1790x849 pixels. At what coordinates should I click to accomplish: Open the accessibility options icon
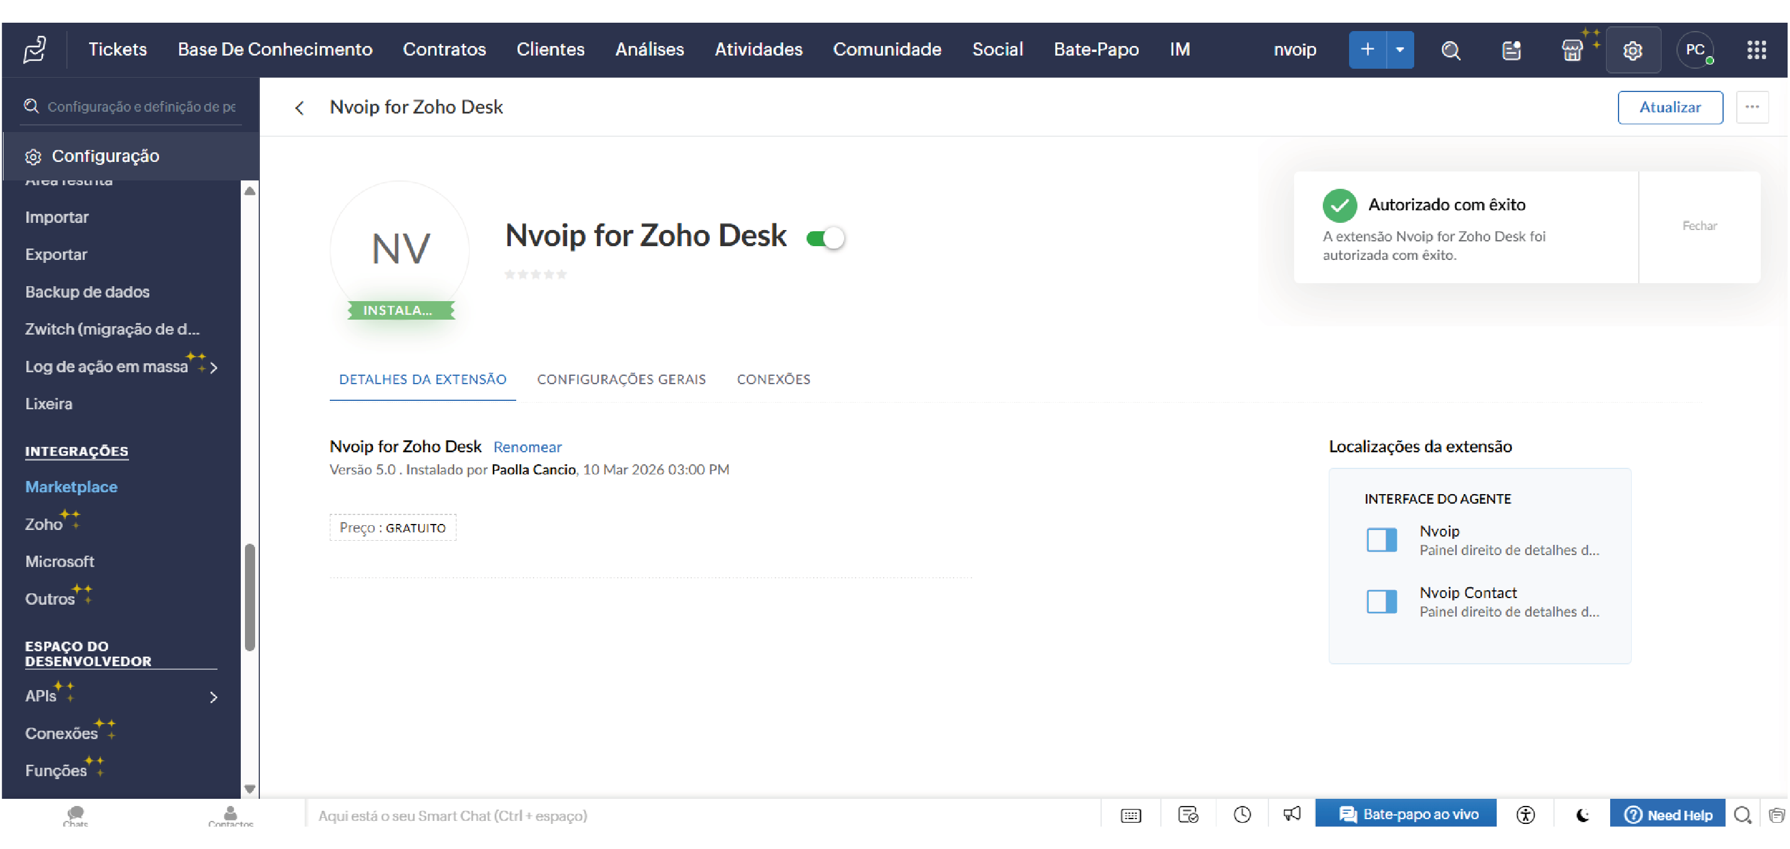[x=1525, y=814]
